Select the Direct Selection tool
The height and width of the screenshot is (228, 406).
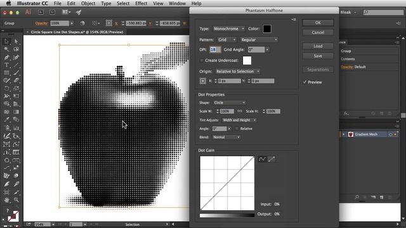pos(16,41)
